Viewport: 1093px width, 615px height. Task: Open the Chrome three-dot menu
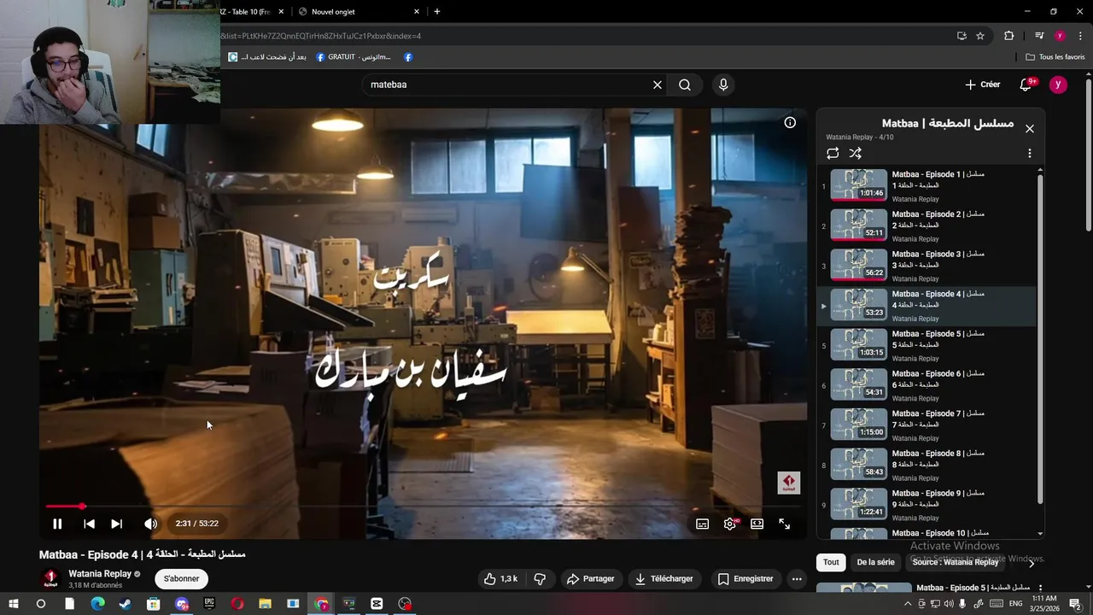(x=1080, y=36)
